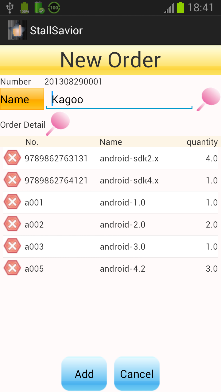
Task: Tap quantity 3.0 in a005 row
Action: 211,269
